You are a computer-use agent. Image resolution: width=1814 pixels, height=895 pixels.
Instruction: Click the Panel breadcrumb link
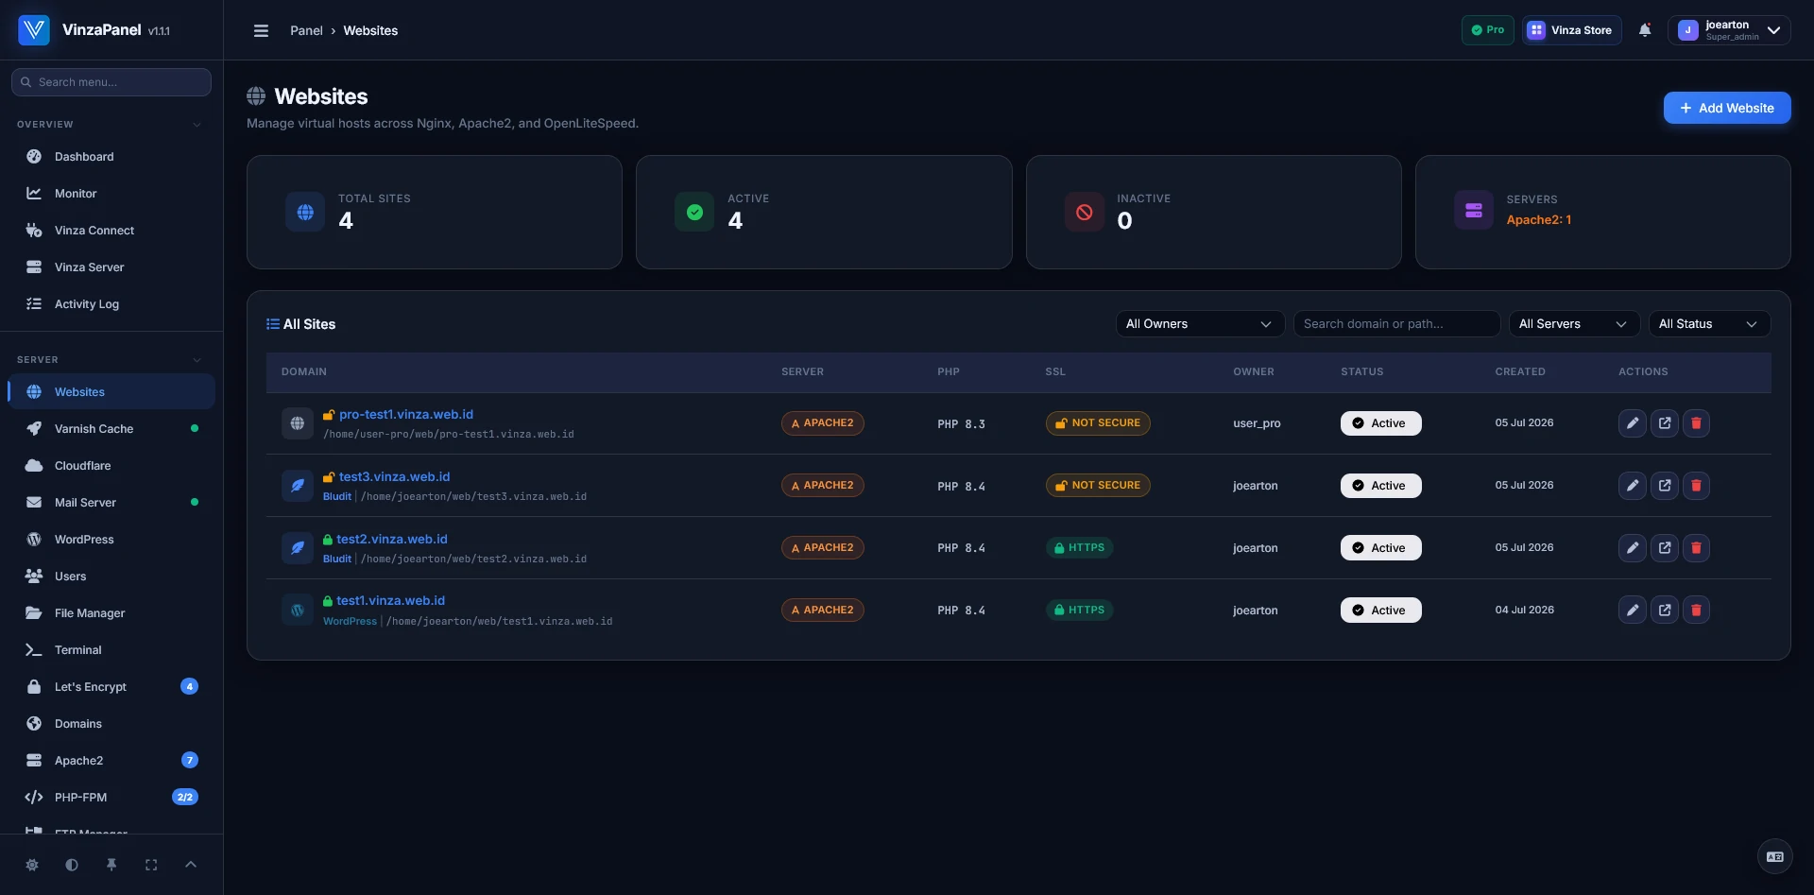pos(306,30)
